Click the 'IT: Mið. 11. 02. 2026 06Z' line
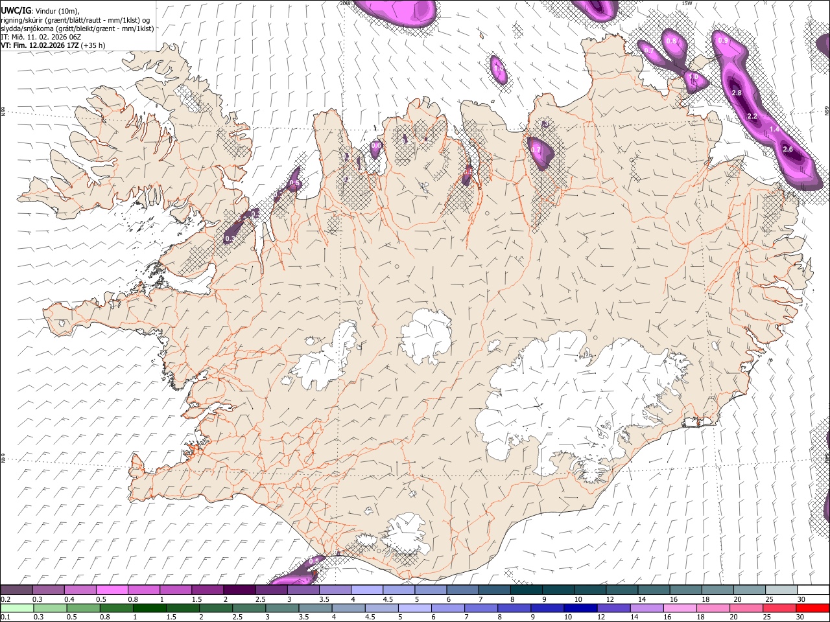This screenshot has height=622, width=830. pyautogui.click(x=41, y=37)
